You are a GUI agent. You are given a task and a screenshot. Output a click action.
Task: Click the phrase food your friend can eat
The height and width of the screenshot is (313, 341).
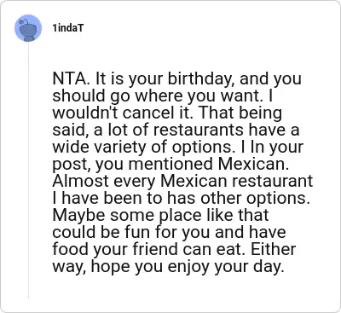coord(147,249)
